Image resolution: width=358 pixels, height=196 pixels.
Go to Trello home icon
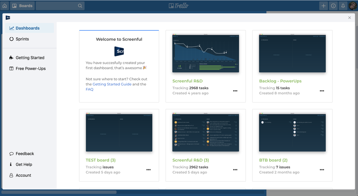point(5,6)
